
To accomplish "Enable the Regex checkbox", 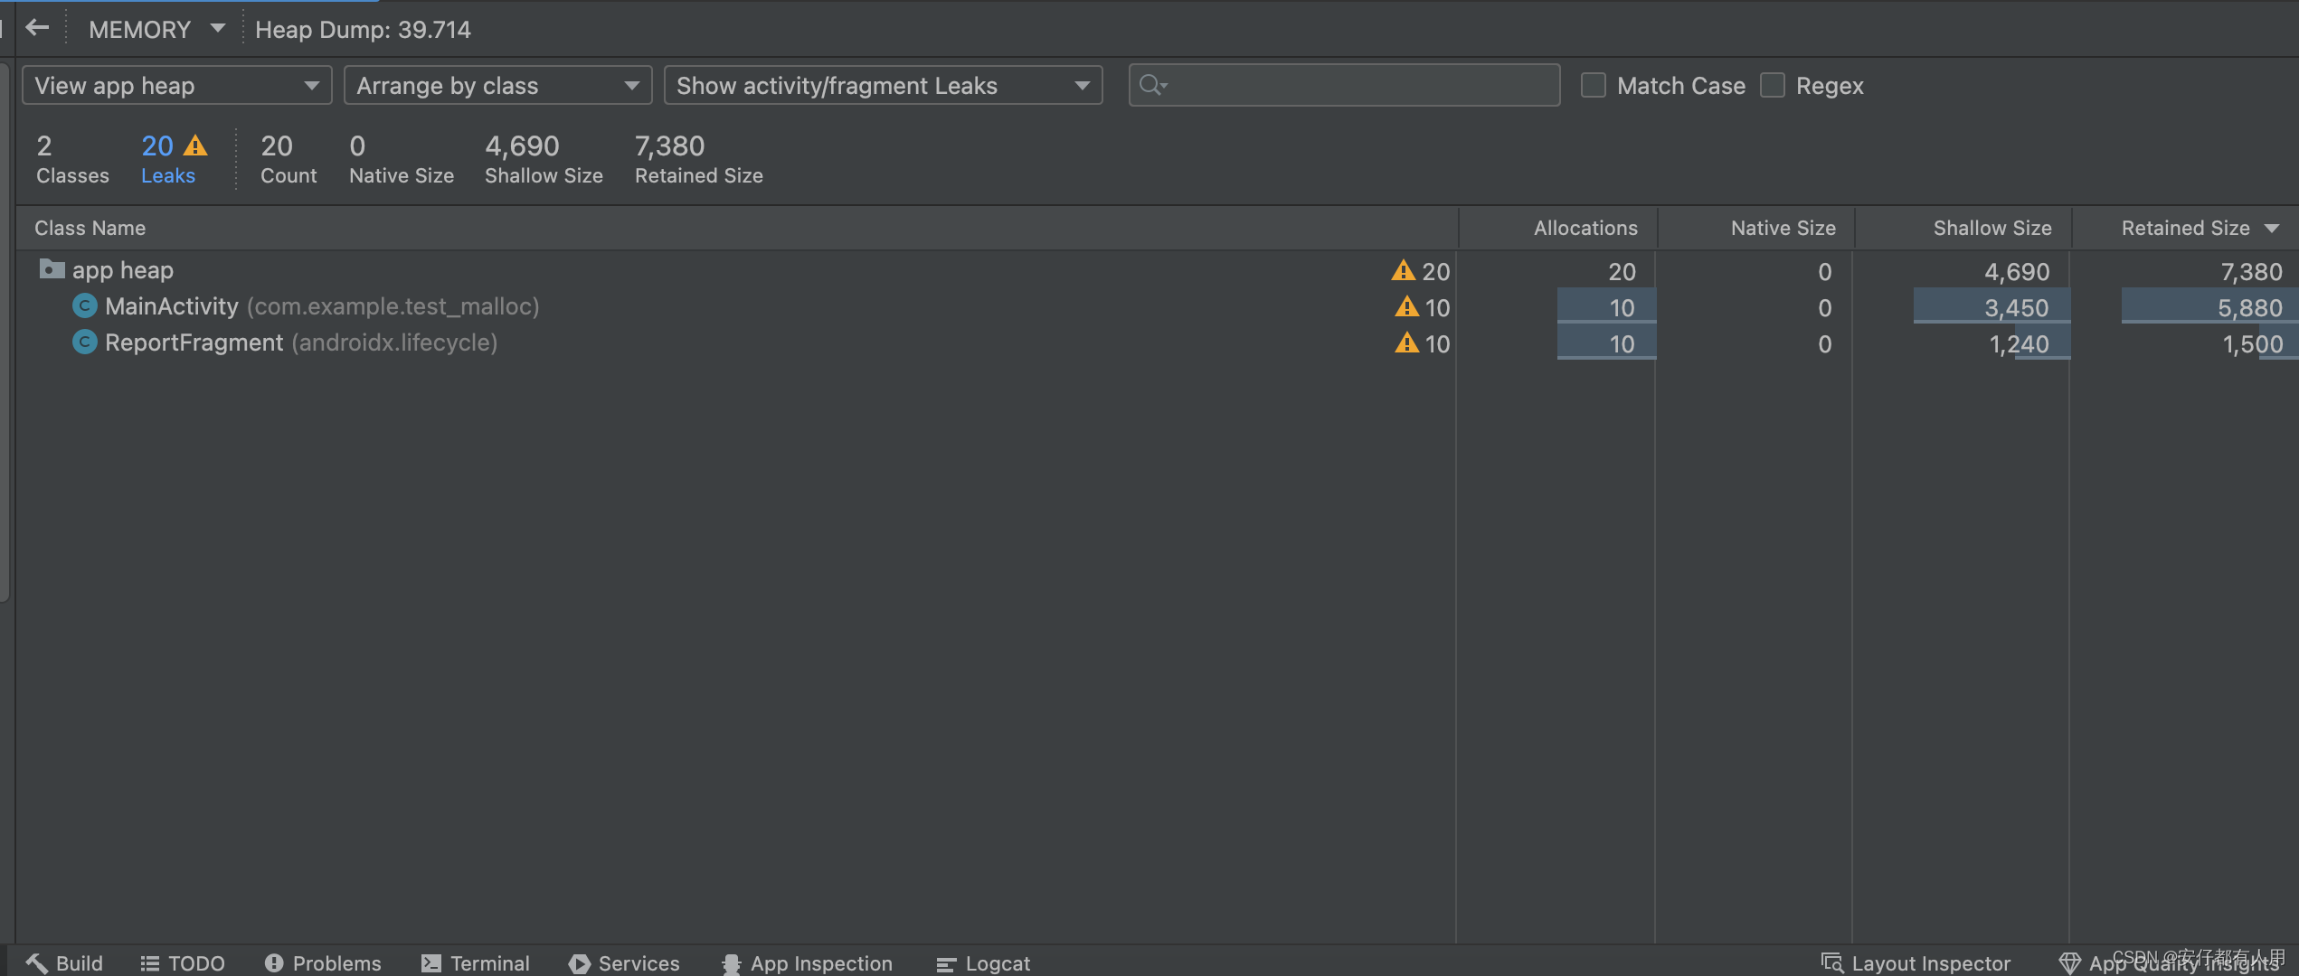I will coord(1770,83).
